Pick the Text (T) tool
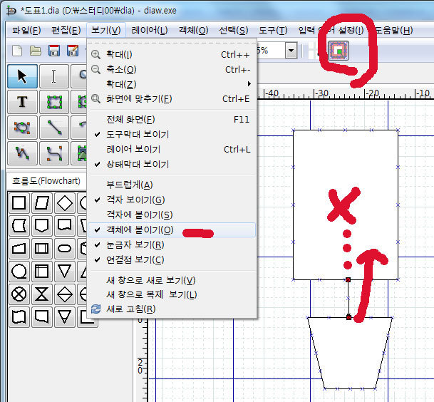This screenshot has height=402, width=434. click(x=22, y=102)
